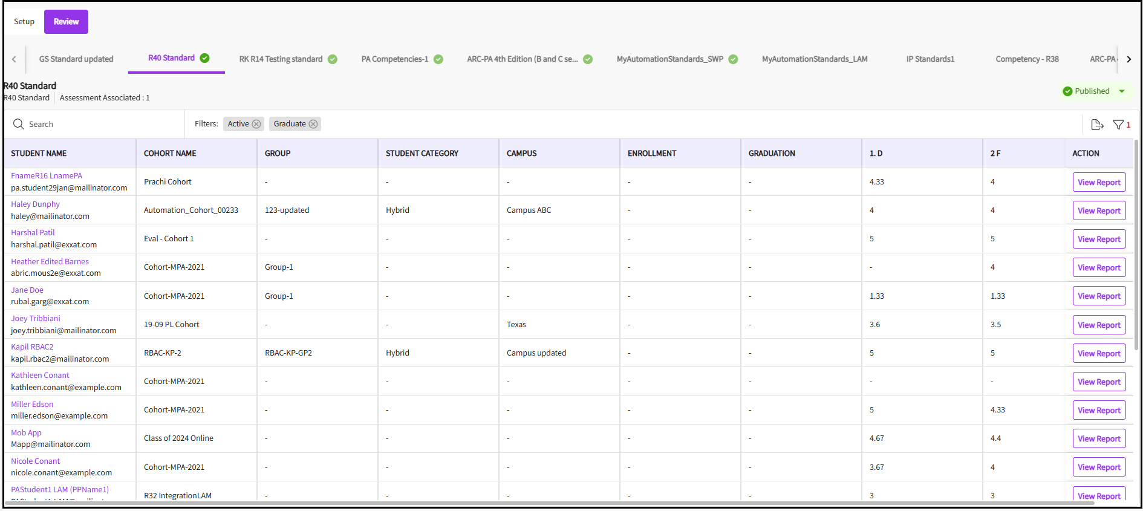Screen dimensions: 1143x511
Task: Open MyAutomationStandards_LAM tab
Action: click(x=814, y=59)
